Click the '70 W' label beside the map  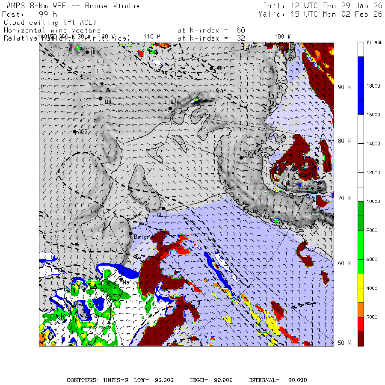click(x=344, y=198)
